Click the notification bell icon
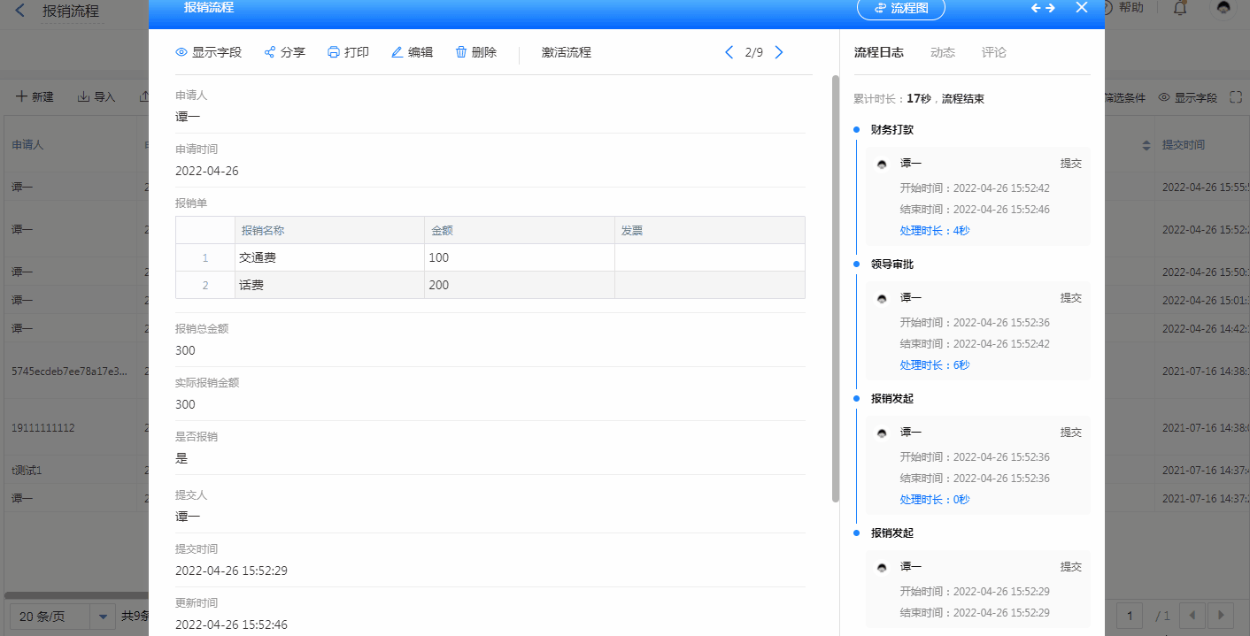 (1180, 8)
